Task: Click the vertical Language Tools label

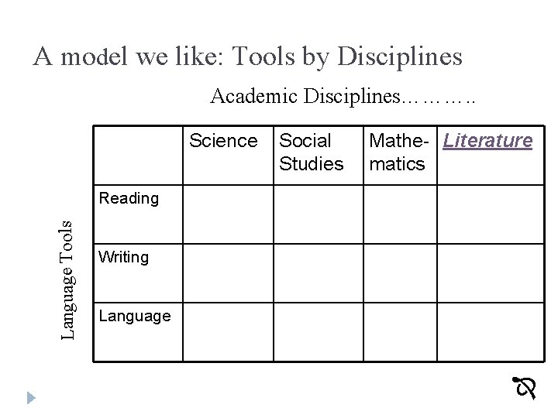Action: [67, 279]
